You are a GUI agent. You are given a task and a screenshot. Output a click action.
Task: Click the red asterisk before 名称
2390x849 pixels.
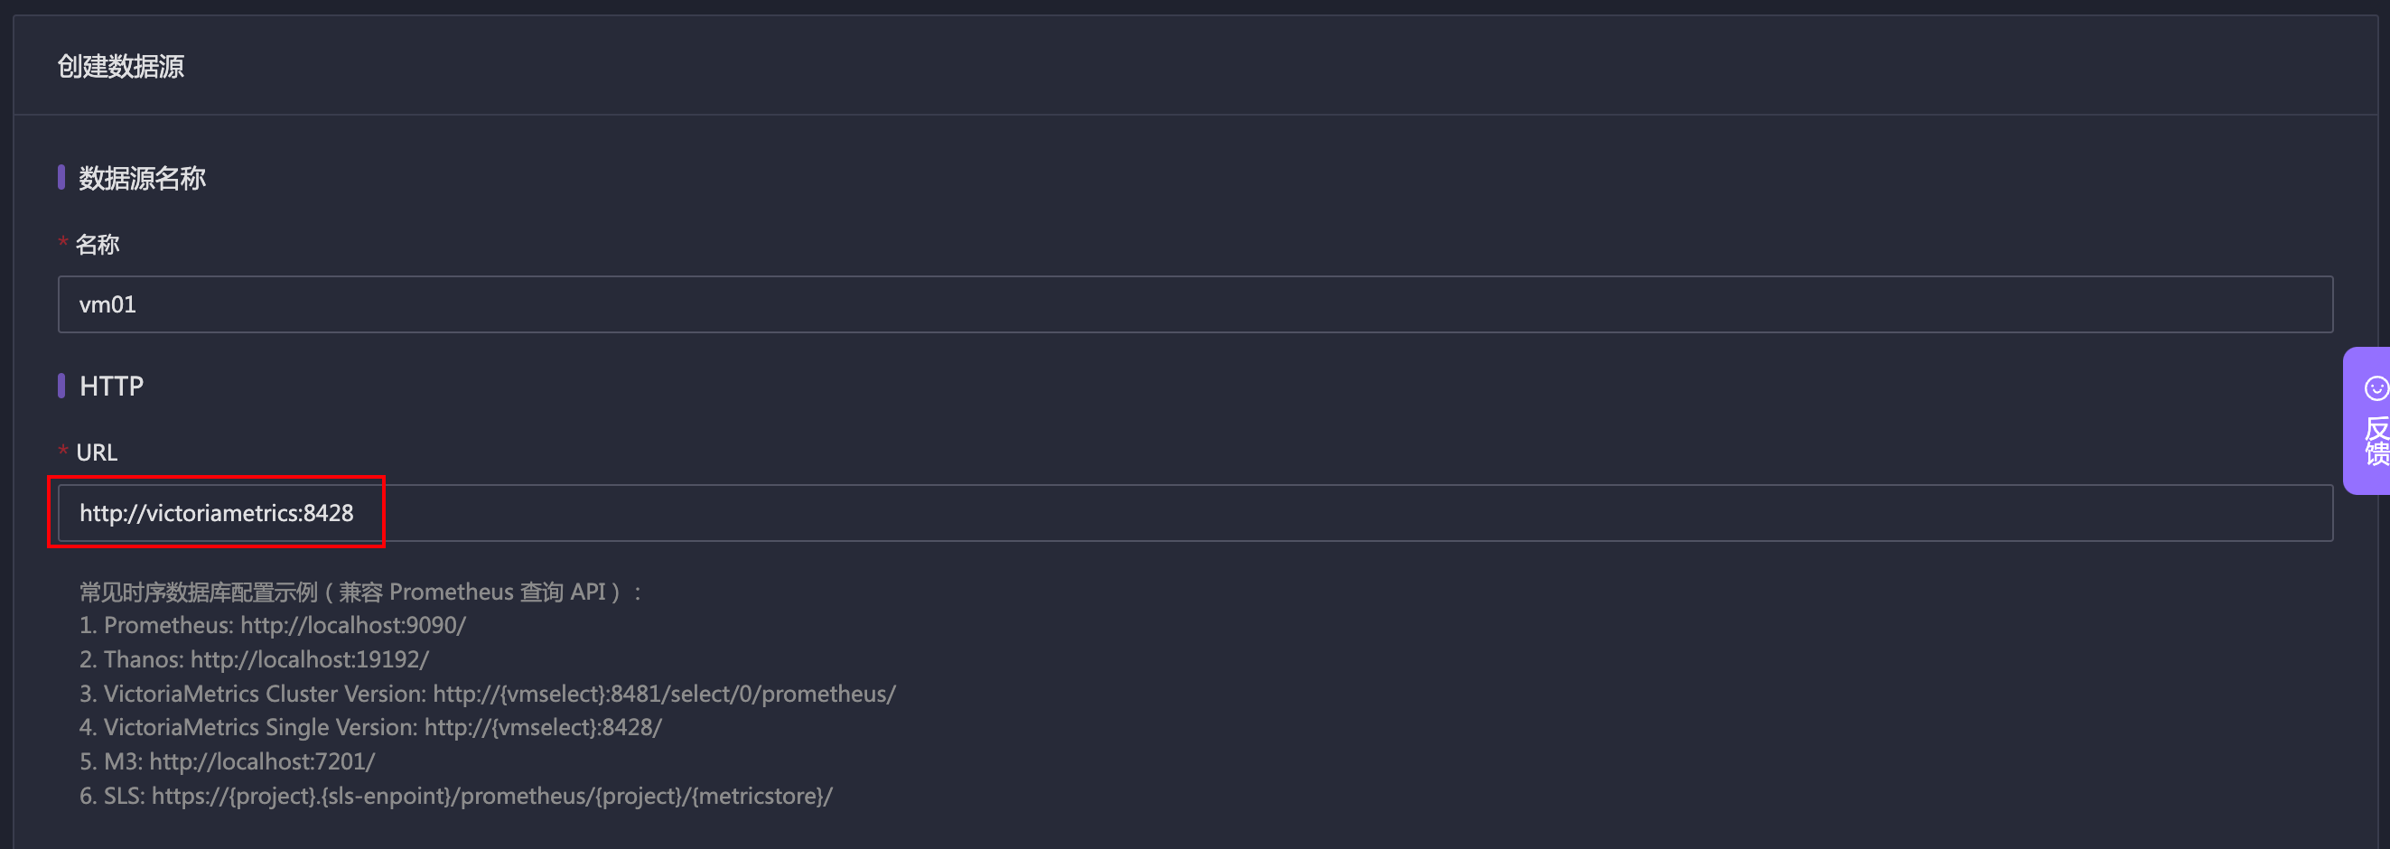[63, 243]
